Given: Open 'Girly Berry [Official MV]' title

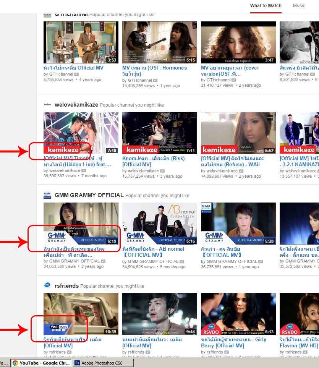Looking at the screenshot, I should [x=234, y=343].
